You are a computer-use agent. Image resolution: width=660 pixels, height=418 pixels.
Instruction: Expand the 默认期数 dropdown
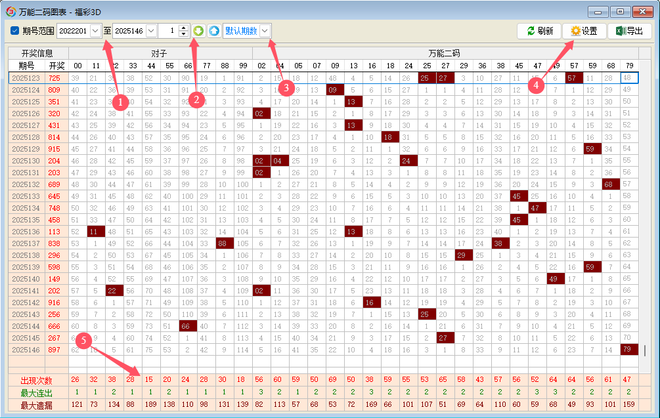point(265,31)
